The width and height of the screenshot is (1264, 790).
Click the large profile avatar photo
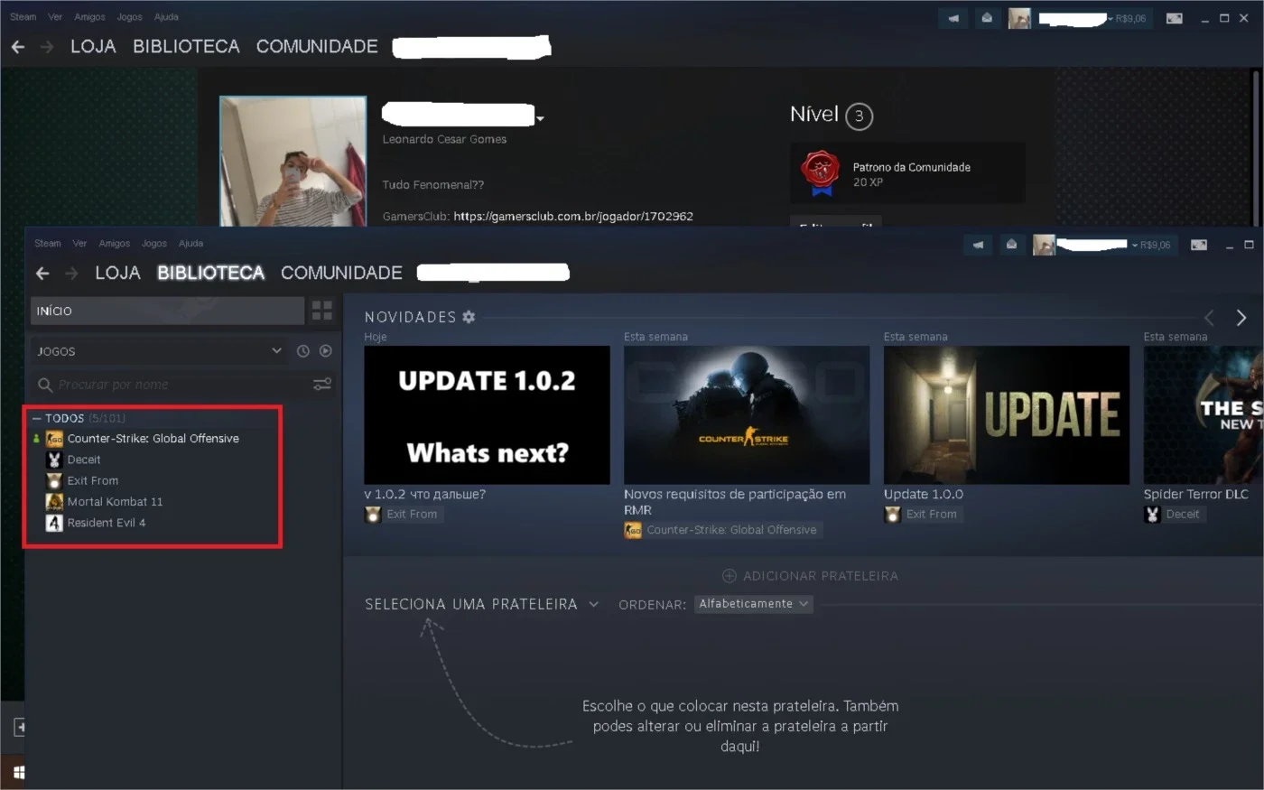[293, 162]
